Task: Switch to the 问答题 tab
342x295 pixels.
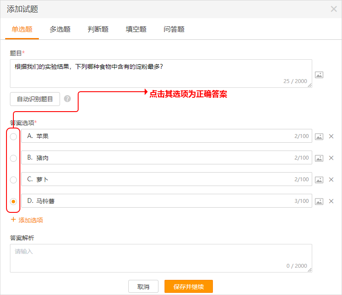Action: point(174,29)
